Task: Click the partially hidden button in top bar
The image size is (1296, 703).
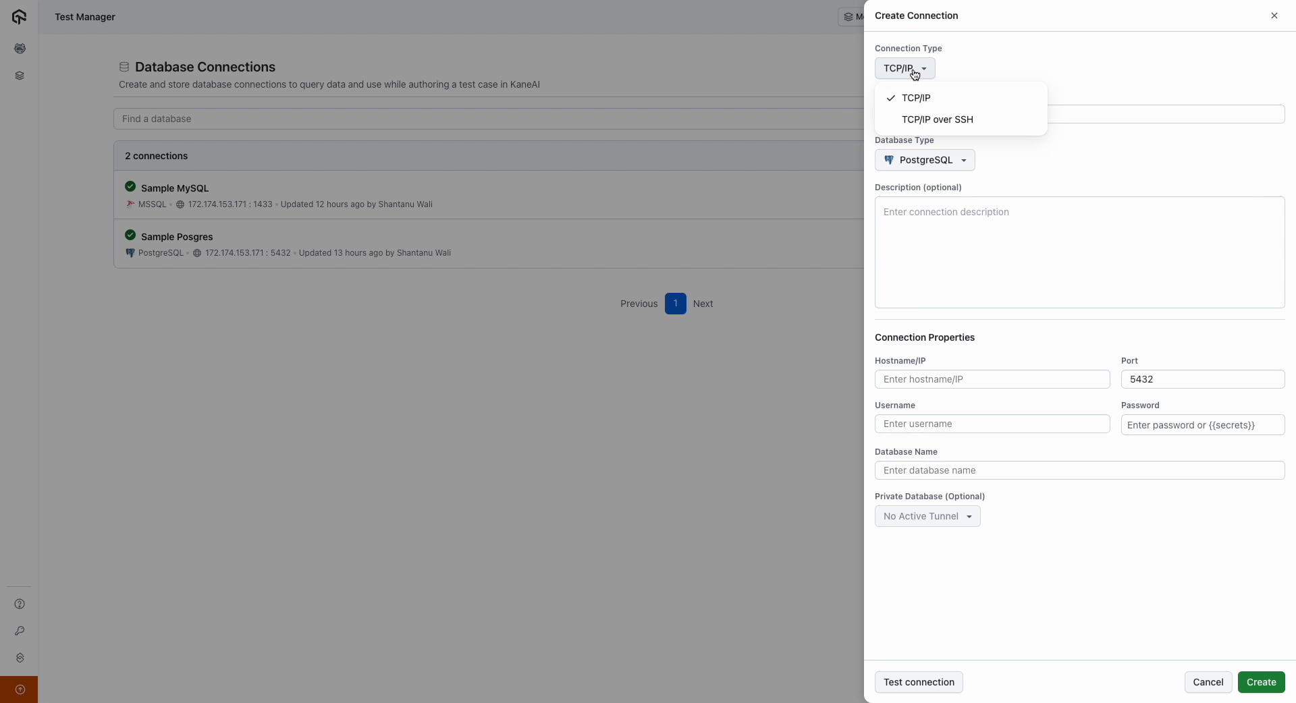Action: (x=851, y=17)
